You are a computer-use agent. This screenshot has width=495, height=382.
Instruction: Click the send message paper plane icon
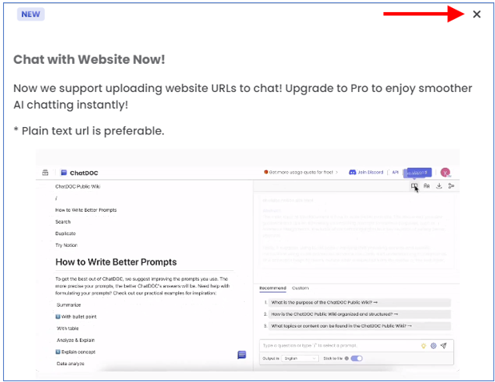pos(444,345)
